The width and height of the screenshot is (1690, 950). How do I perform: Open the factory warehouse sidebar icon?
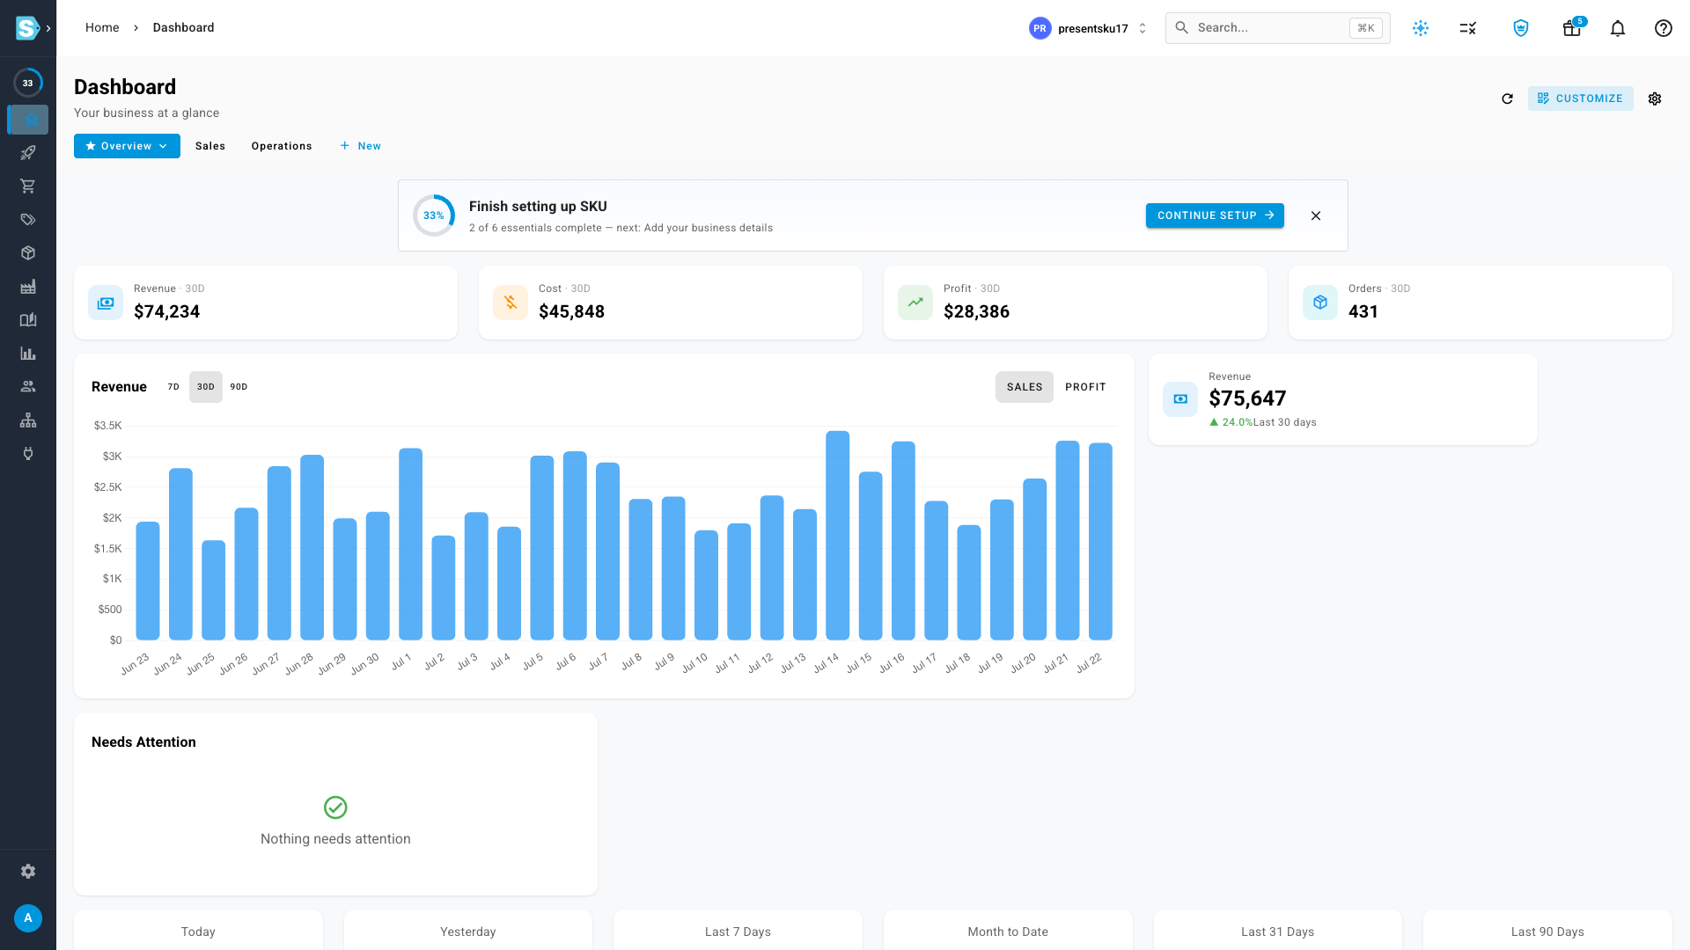coord(28,287)
